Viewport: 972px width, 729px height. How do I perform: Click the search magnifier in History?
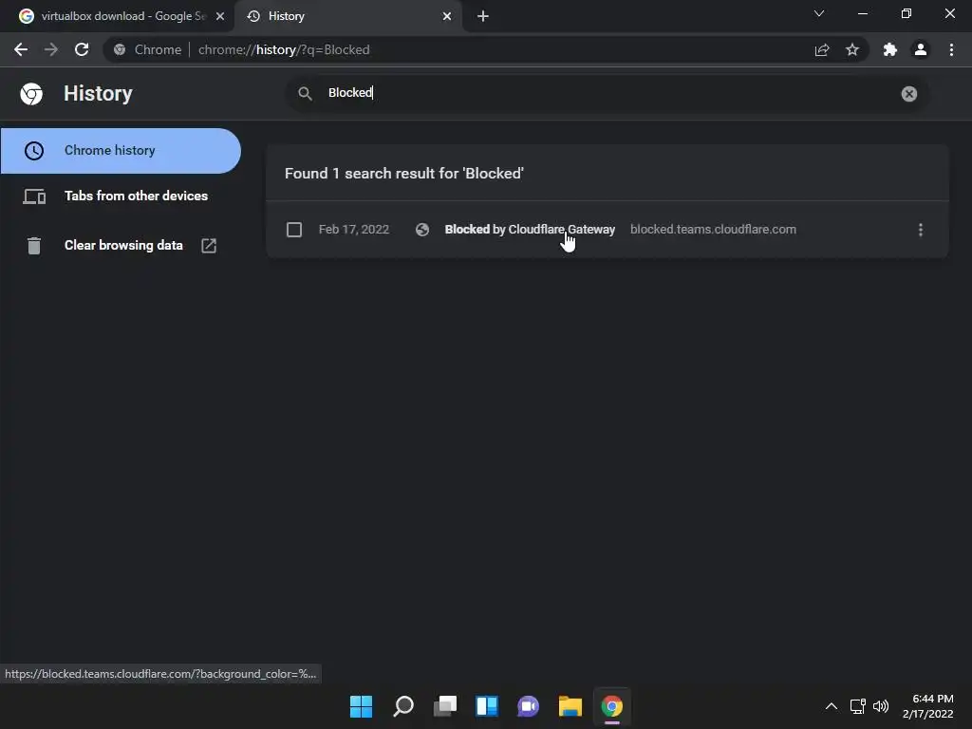[x=305, y=94]
